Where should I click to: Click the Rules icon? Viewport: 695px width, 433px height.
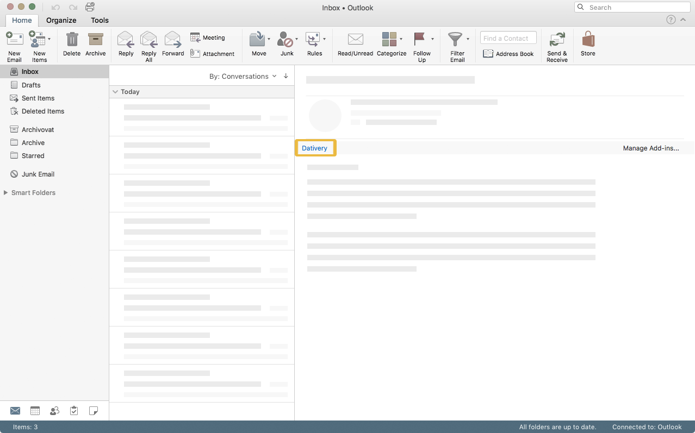(x=313, y=40)
